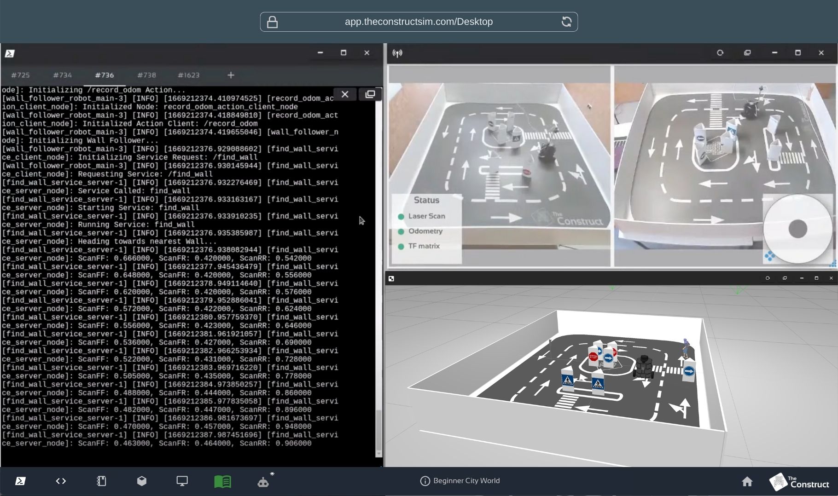Reload the Gazebo simulation window
Screen dimensions: 838x496
[768, 278]
